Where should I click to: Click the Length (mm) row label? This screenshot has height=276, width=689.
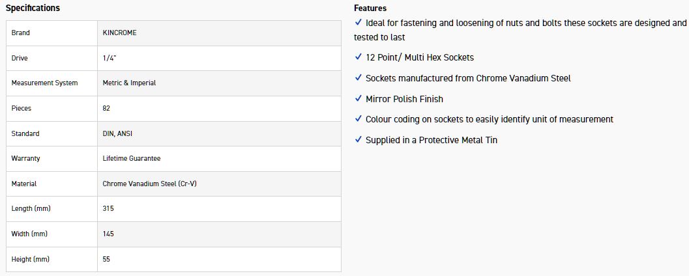pos(31,208)
